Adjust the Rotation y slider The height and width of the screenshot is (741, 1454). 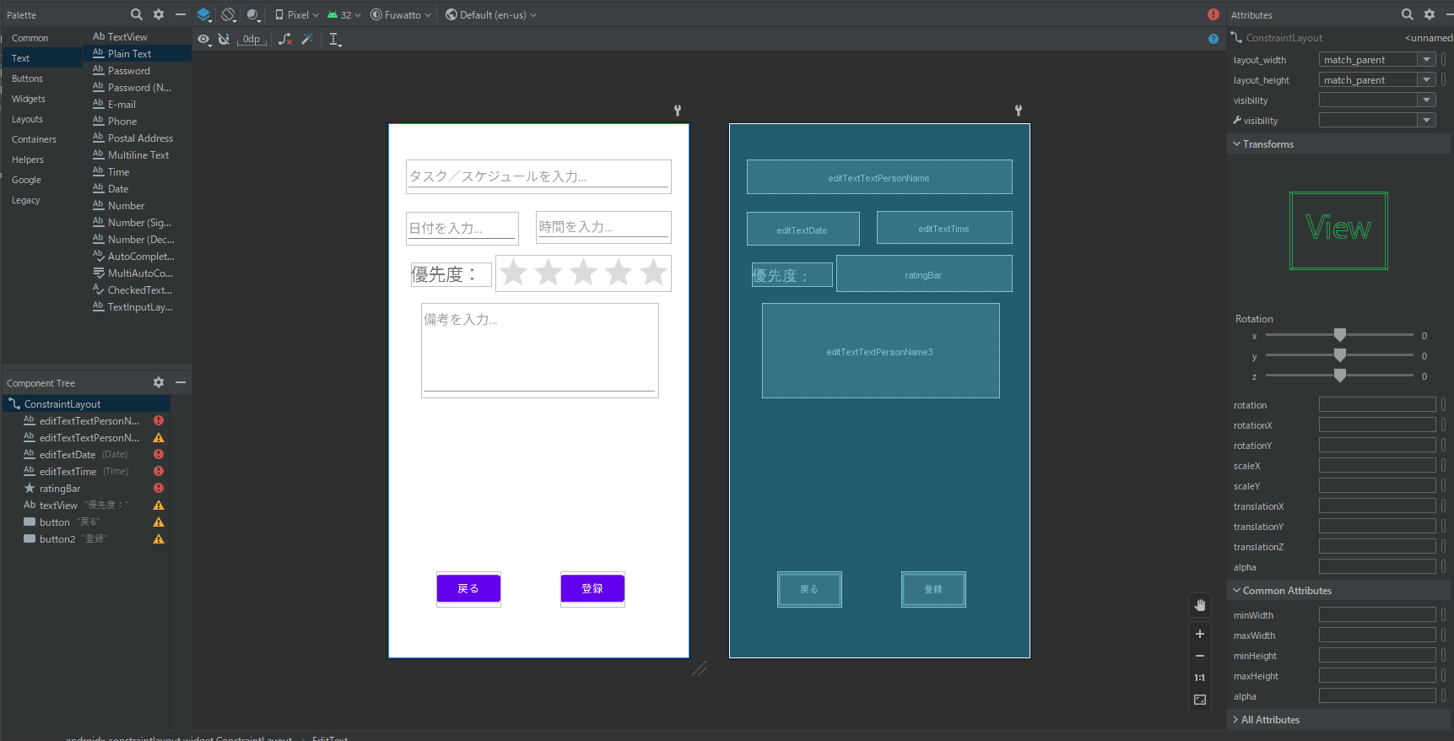(1340, 355)
